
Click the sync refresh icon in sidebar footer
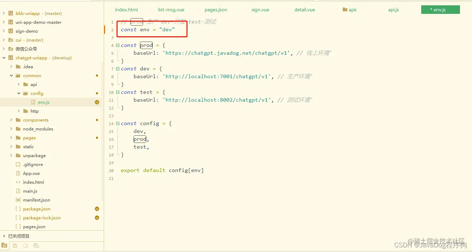pyautogui.click(x=25, y=245)
